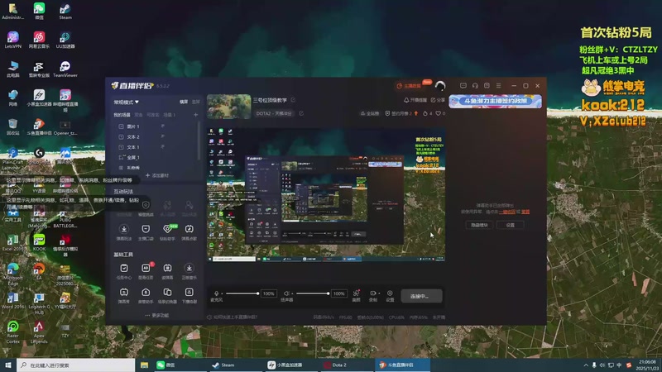Click 添加素材 add source

157,175
